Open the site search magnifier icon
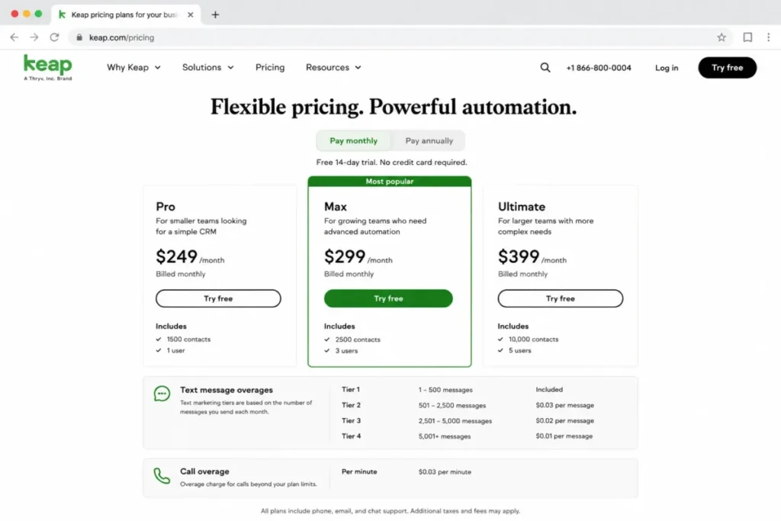781x521 pixels. tap(545, 67)
